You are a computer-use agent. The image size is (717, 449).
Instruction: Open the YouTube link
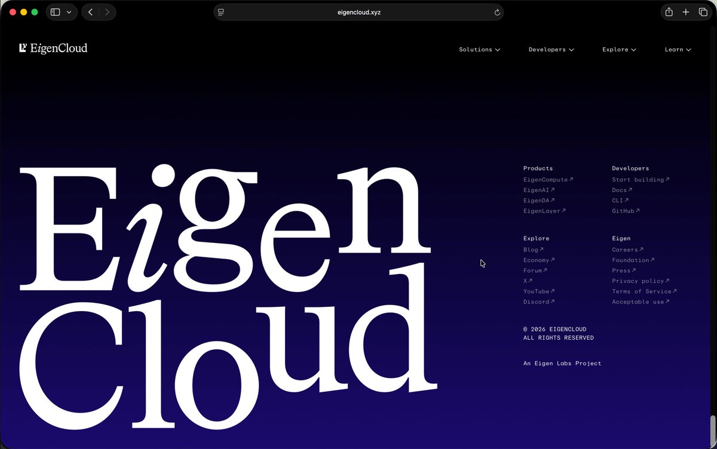pyautogui.click(x=539, y=291)
